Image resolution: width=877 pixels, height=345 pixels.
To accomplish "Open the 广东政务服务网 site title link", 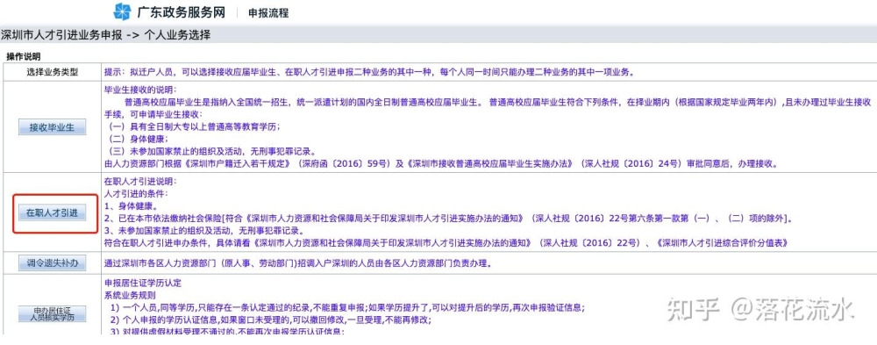I will (x=181, y=11).
